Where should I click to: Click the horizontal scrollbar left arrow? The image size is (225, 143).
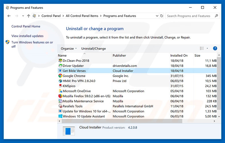(60, 121)
